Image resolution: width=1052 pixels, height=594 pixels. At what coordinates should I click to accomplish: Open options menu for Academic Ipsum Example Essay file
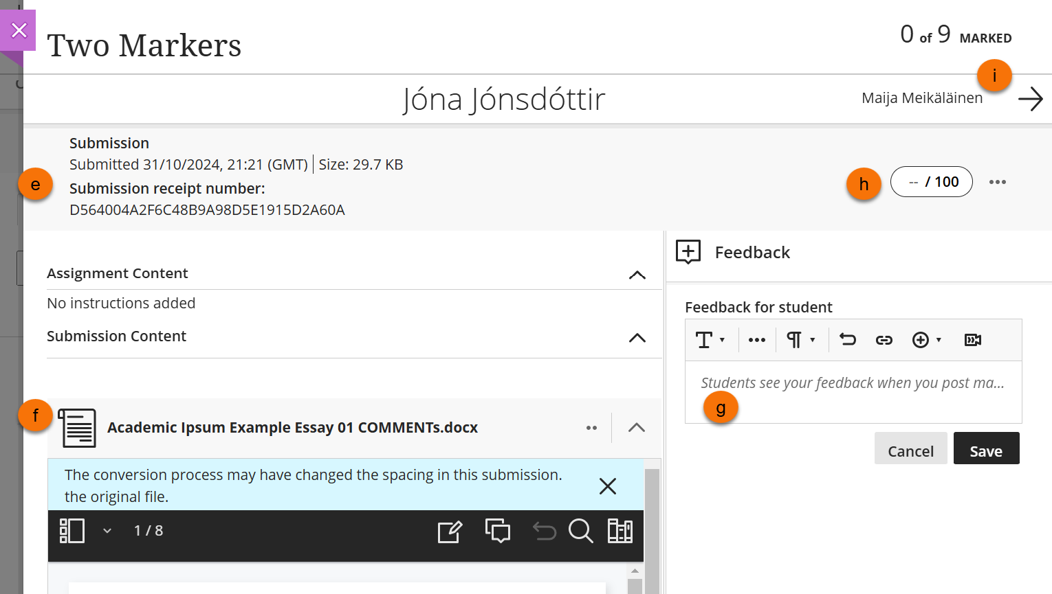point(591,427)
